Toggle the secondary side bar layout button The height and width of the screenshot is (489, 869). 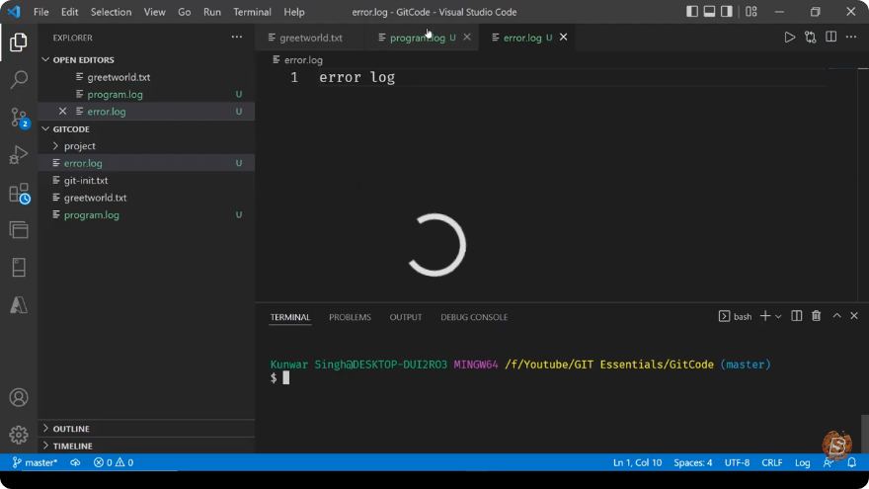click(726, 12)
